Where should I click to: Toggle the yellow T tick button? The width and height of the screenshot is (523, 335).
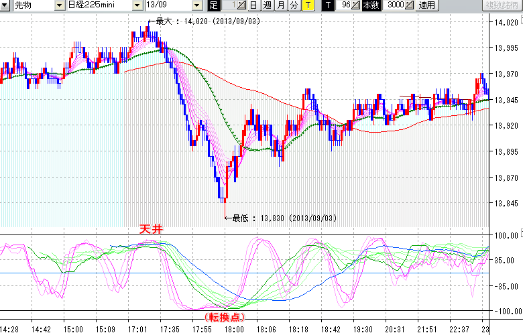(x=308, y=5)
